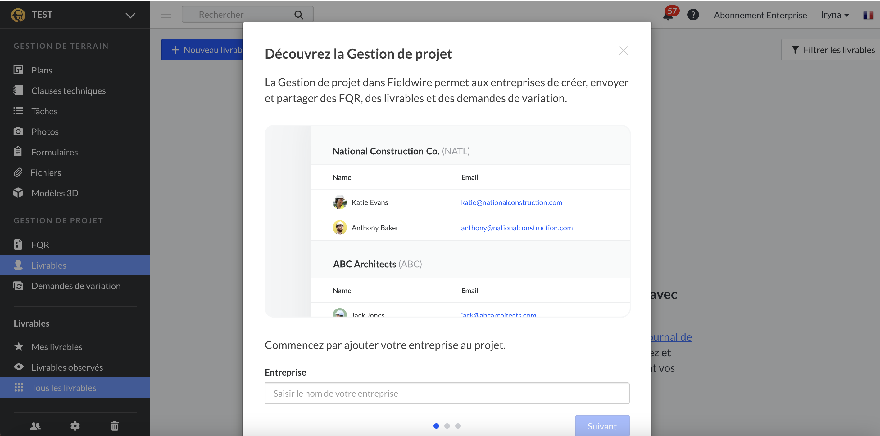Click the magnifying glass search icon

click(x=299, y=15)
